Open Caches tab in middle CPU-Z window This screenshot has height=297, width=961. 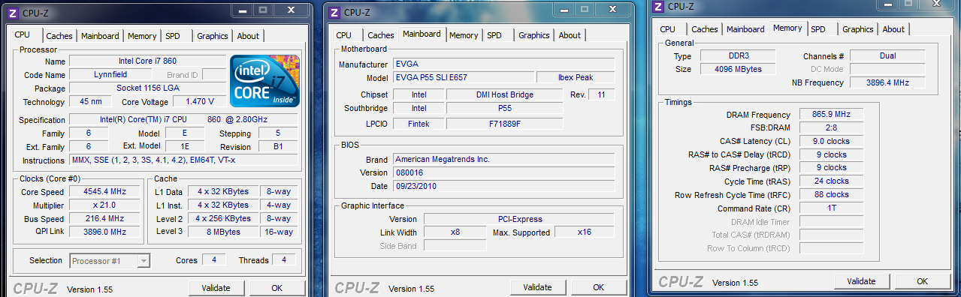[381, 35]
